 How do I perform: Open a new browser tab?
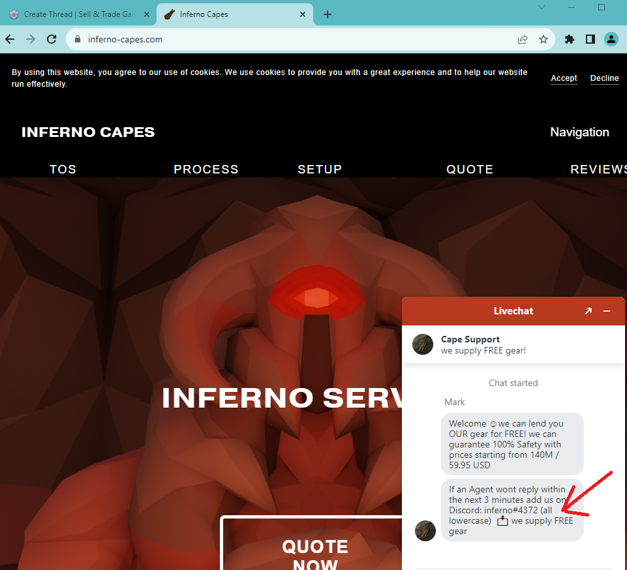(x=328, y=14)
